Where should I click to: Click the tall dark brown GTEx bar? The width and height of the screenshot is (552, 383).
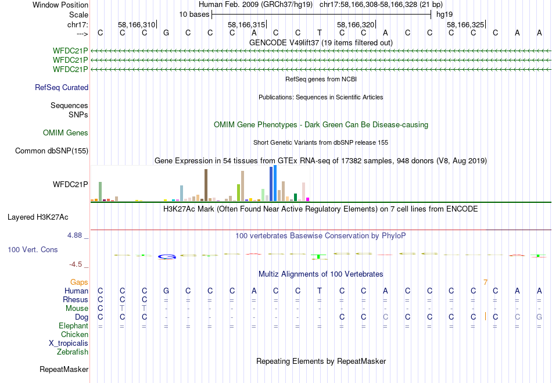[206, 185]
